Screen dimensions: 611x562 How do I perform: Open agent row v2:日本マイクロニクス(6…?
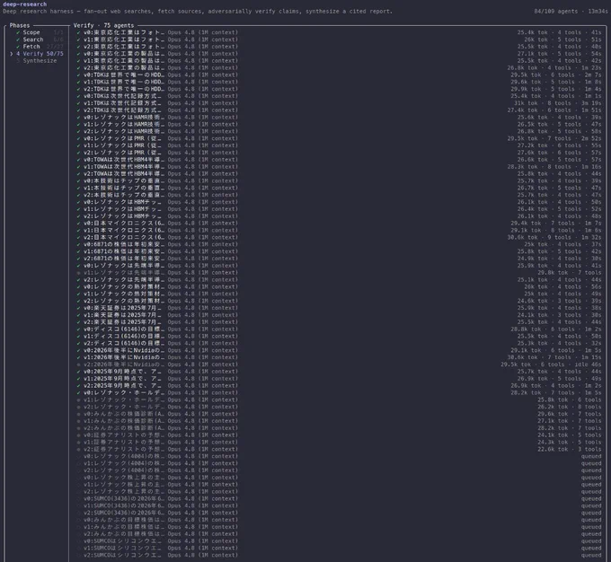339,237
